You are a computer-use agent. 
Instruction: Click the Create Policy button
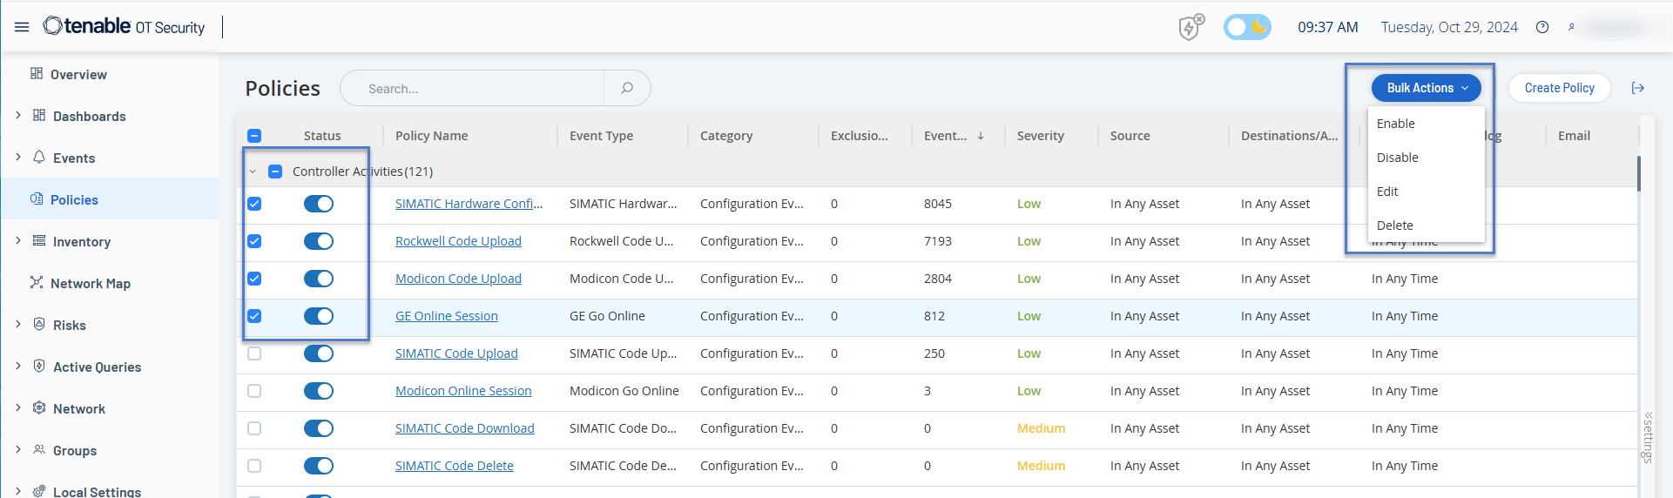point(1559,88)
